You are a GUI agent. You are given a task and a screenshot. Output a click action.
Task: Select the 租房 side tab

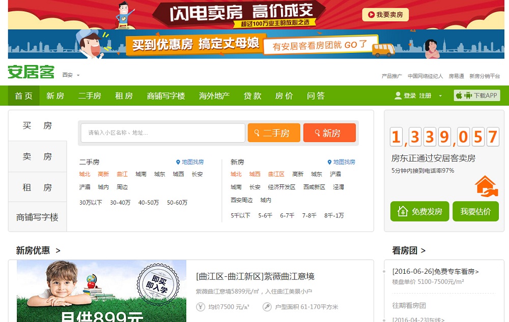pos(37,187)
